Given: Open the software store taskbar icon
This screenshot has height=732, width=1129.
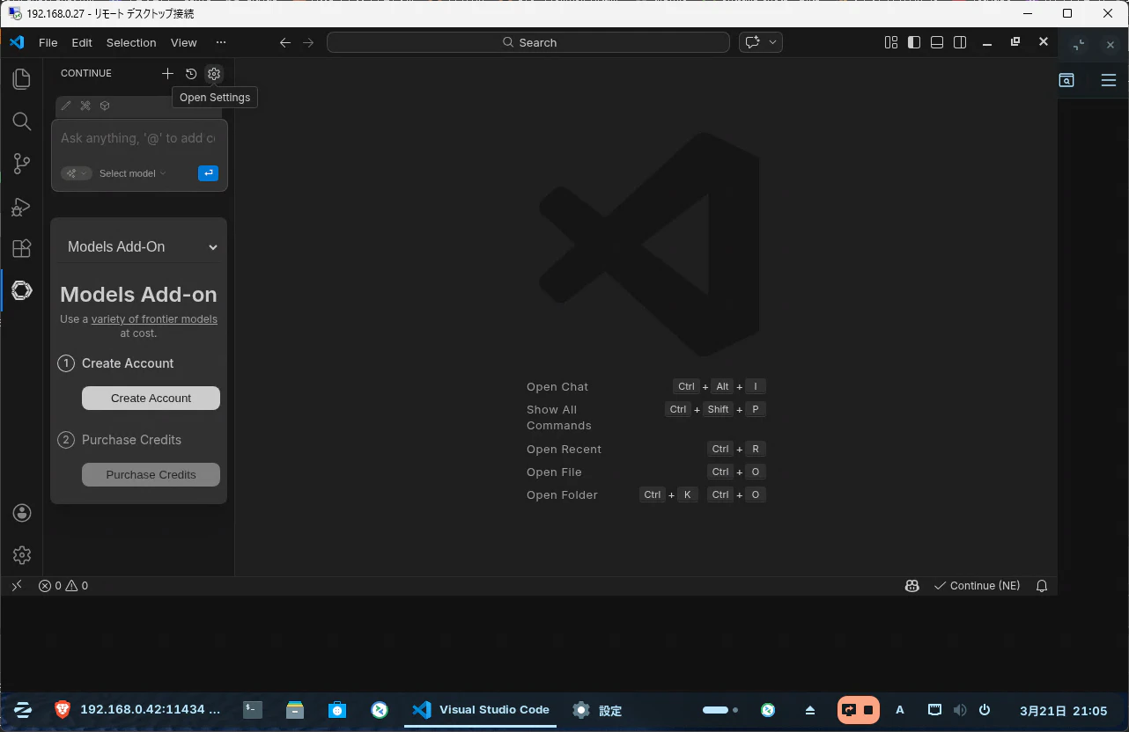Looking at the screenshot, I should pos(337,710).
